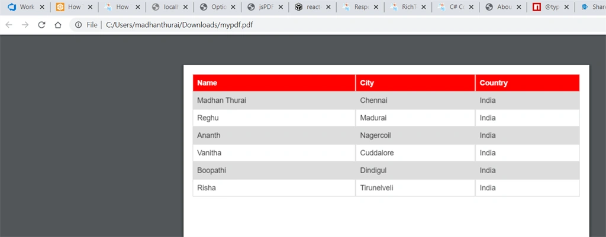Image resolution: width=606 pixels, height=237 pixels.
Task: Open the browser home page
Action: [57, 25]
